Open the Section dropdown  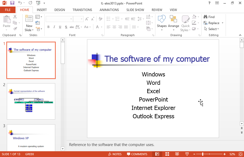coord(39,29)
